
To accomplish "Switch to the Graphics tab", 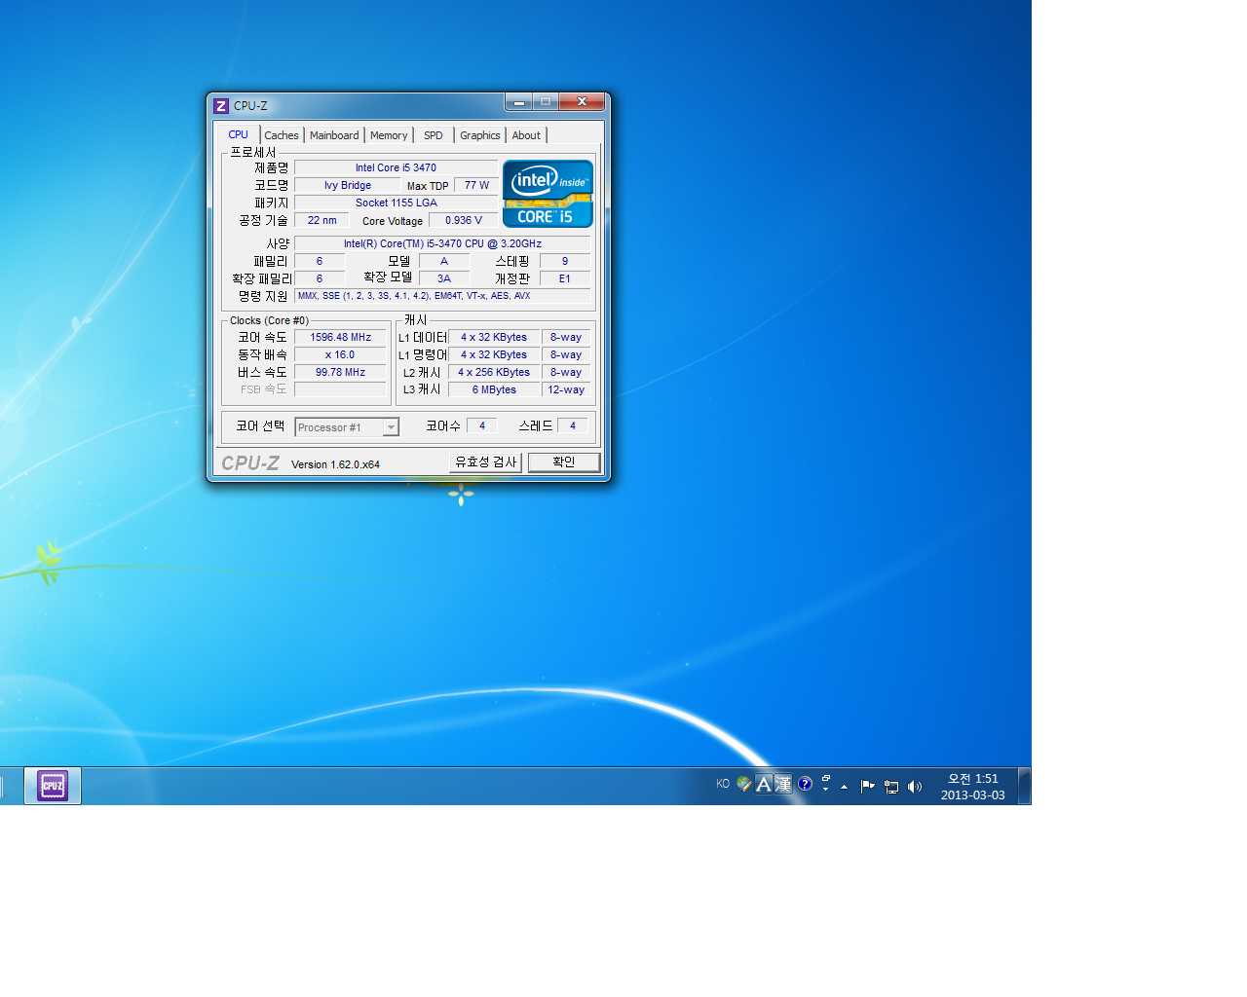I will tap(480, 135).
